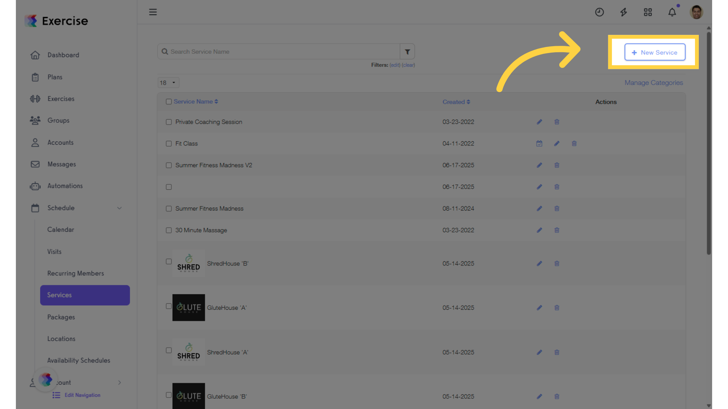Open the clock history icon
This screenshot has height=409, width=728.
click(x=599, y=12)
